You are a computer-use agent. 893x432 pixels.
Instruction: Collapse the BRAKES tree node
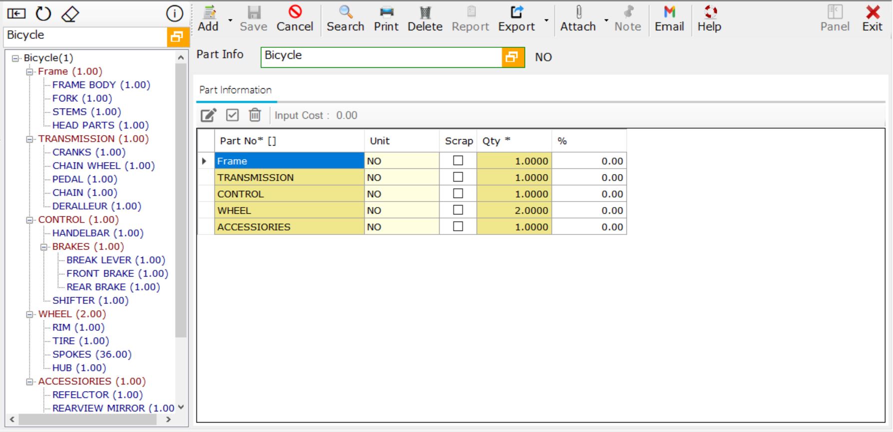(44, 247)
